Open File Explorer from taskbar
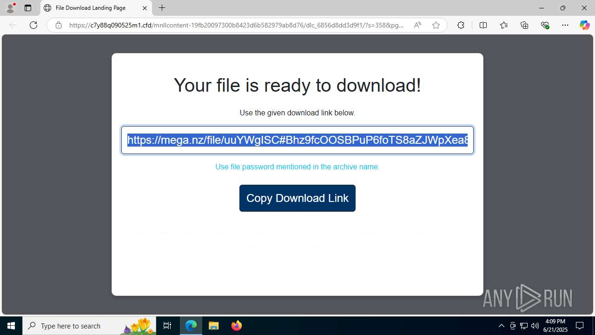This screenshot has width=595, height=335. 214,326
